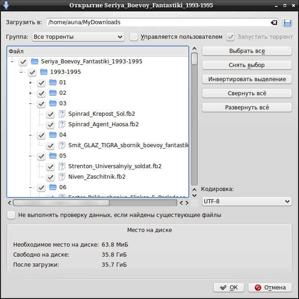299x299 pixels.
Task: Toggle the checkbox for folder 04
Action: pos(41,135)
